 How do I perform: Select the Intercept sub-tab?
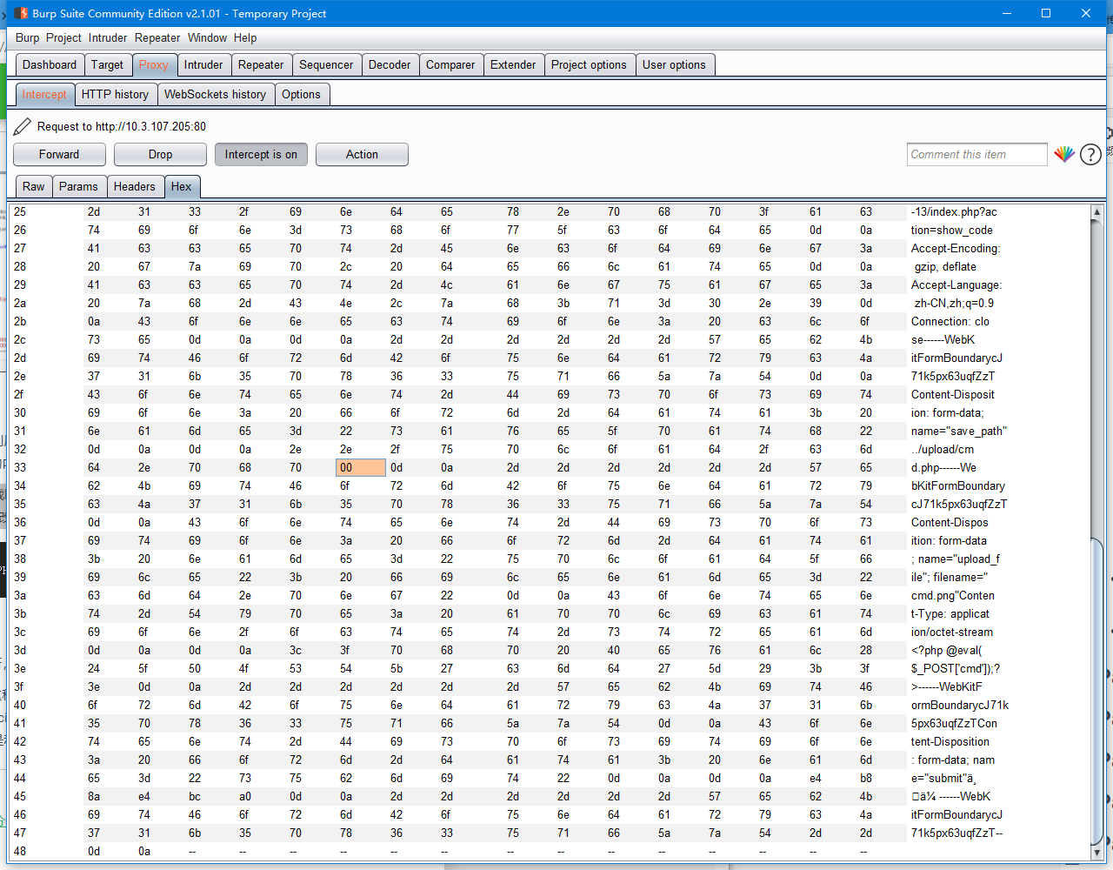tap(44, 94)
